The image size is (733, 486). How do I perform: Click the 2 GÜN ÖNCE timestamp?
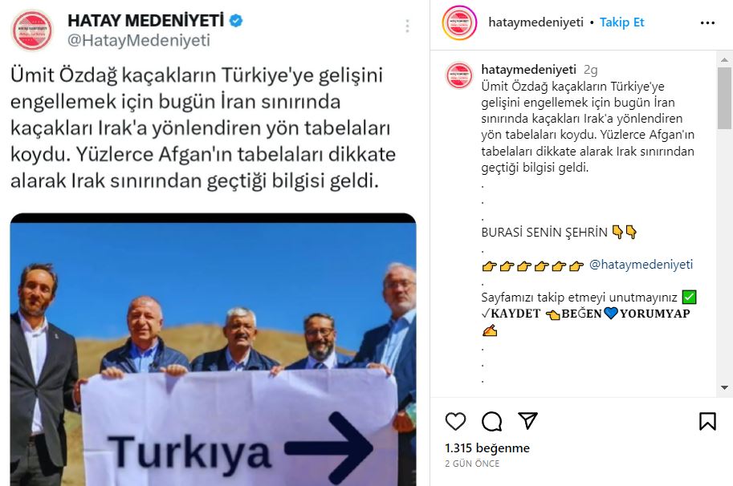click(x=472, y=464)
